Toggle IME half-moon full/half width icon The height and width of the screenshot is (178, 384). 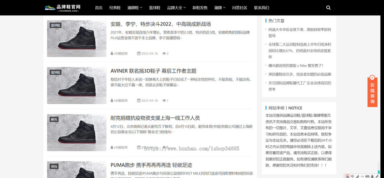[x=357, y=176]
